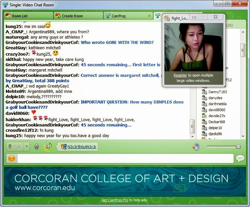Viewport: 250px width, 207px height.
Task: Click chat scrollbar down arrow
Action: click(x=192, y=136)
